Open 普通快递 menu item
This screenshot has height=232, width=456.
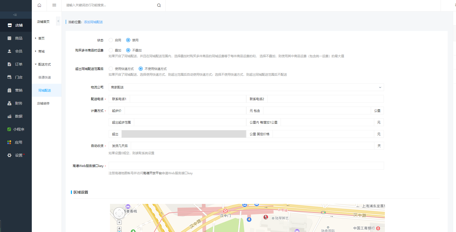point(45,78)
